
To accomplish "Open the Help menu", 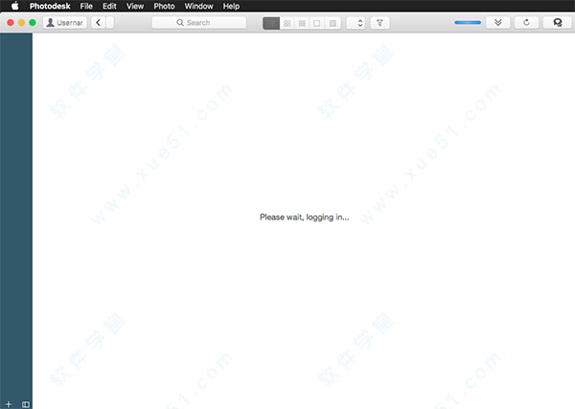I will [x=231, y=7].
